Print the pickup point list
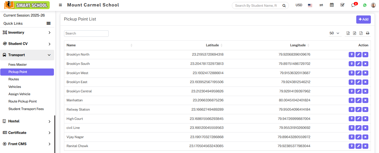Image resolution: width=379 pixels, height=153 pixels. (367, 33)
